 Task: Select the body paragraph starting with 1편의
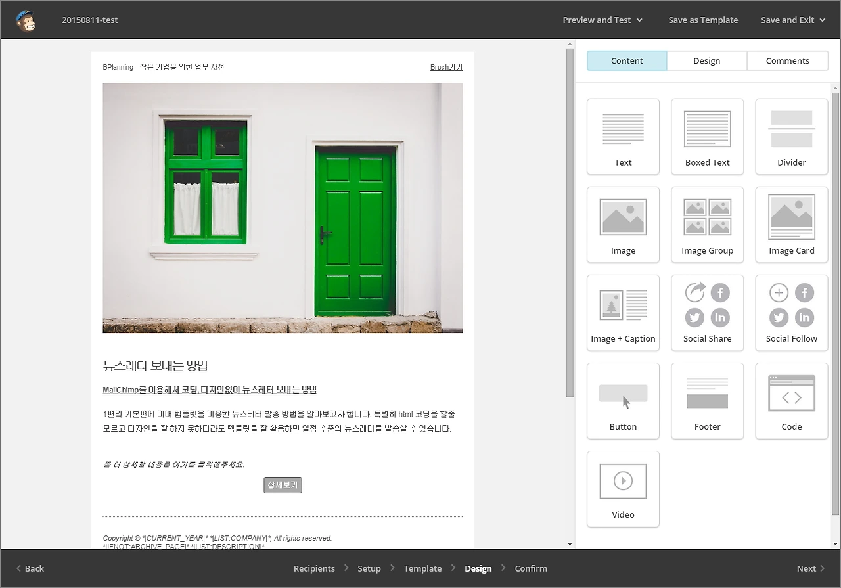[279, 421]
